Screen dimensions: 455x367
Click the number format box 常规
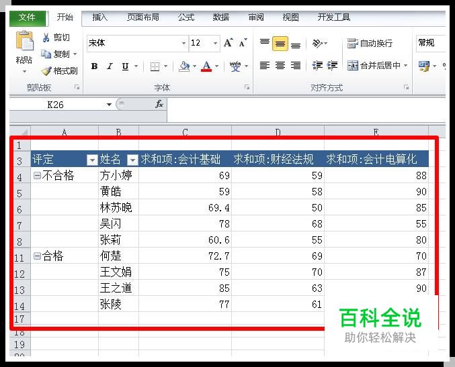(x=431, y=44)
